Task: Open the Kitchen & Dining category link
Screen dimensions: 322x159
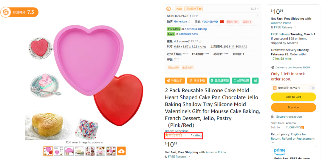Action: click(x=196, y=29)
